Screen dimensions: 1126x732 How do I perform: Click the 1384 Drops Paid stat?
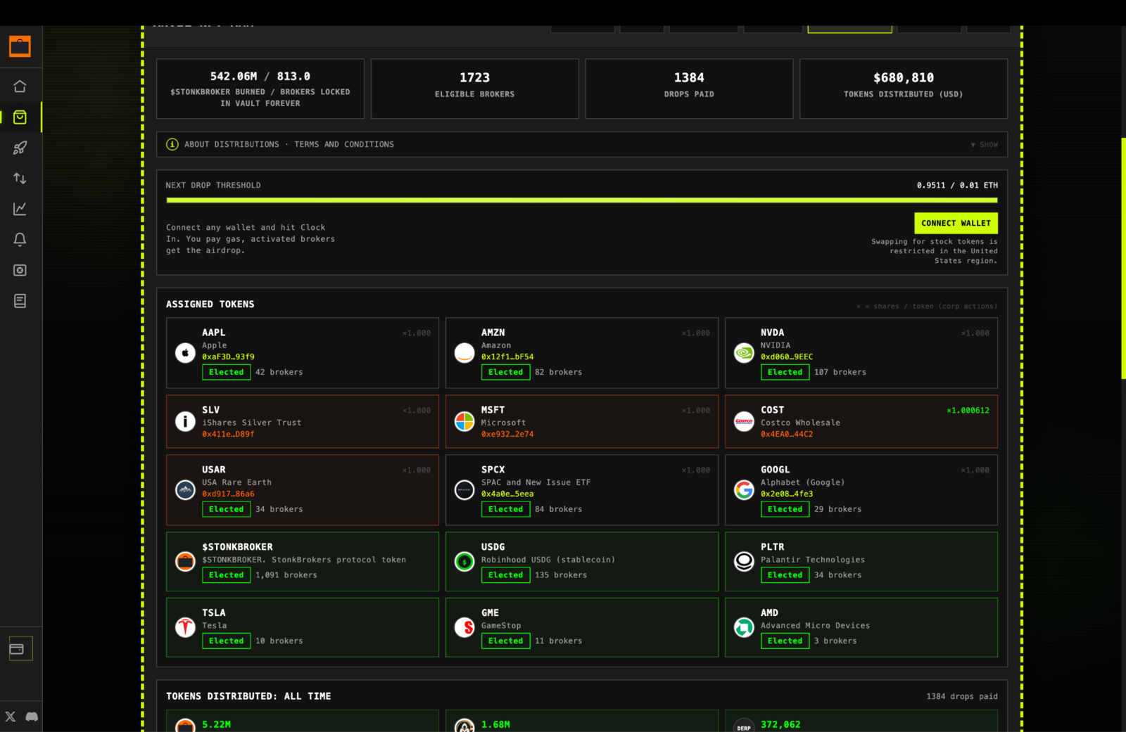[689, 89]
